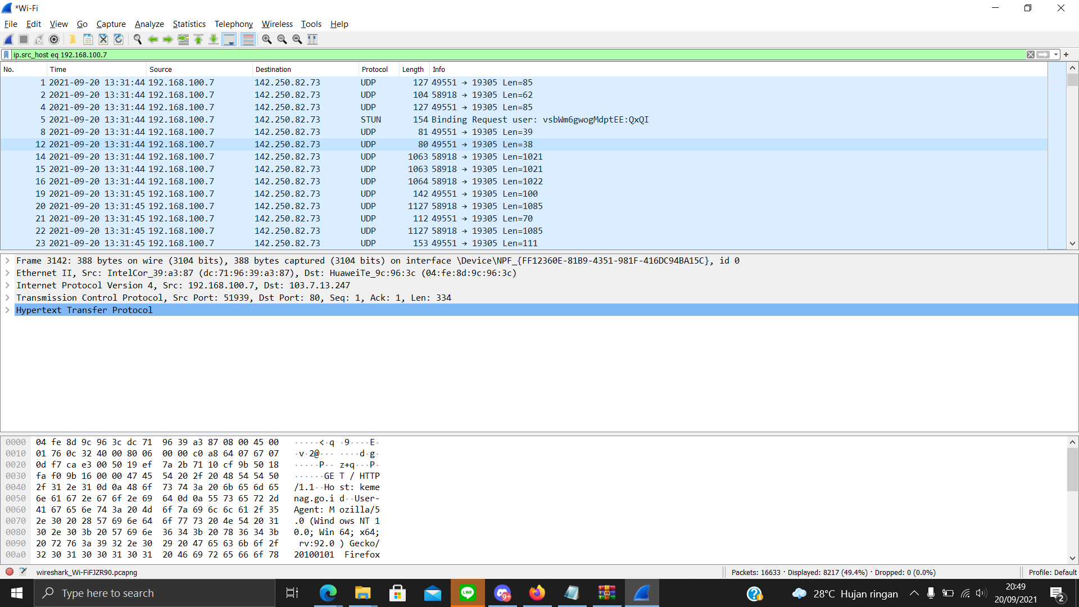1079x607 pixels.
Task: Click the Resize columns to content icon
Action: (312, 39)
